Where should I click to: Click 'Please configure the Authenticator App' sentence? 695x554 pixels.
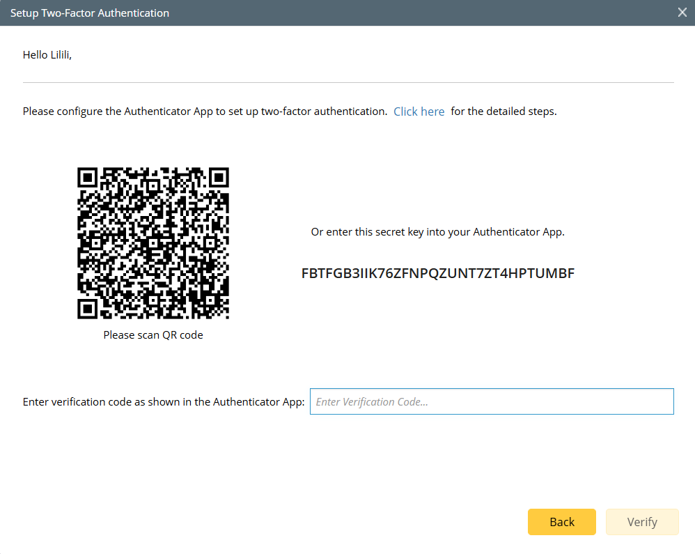(205, 111)
